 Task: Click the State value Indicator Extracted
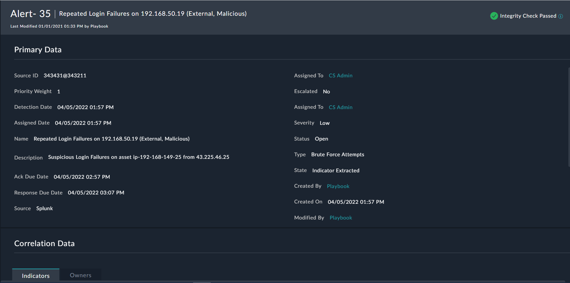pos(336,170)
